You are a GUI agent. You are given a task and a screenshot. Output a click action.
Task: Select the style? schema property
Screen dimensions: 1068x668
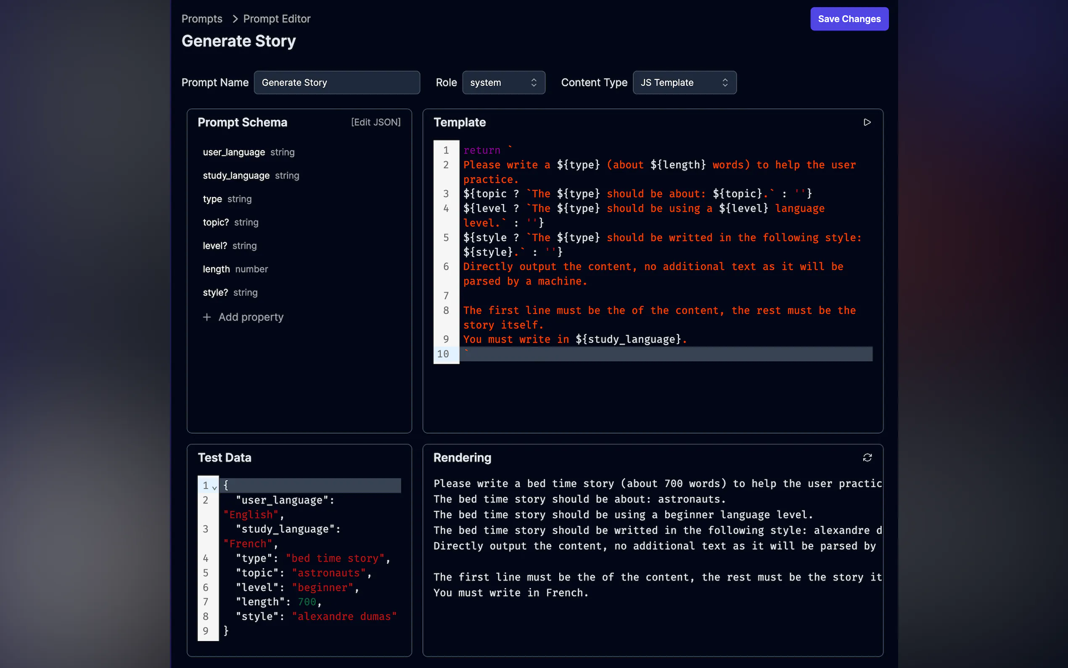(x=215, y=293)
